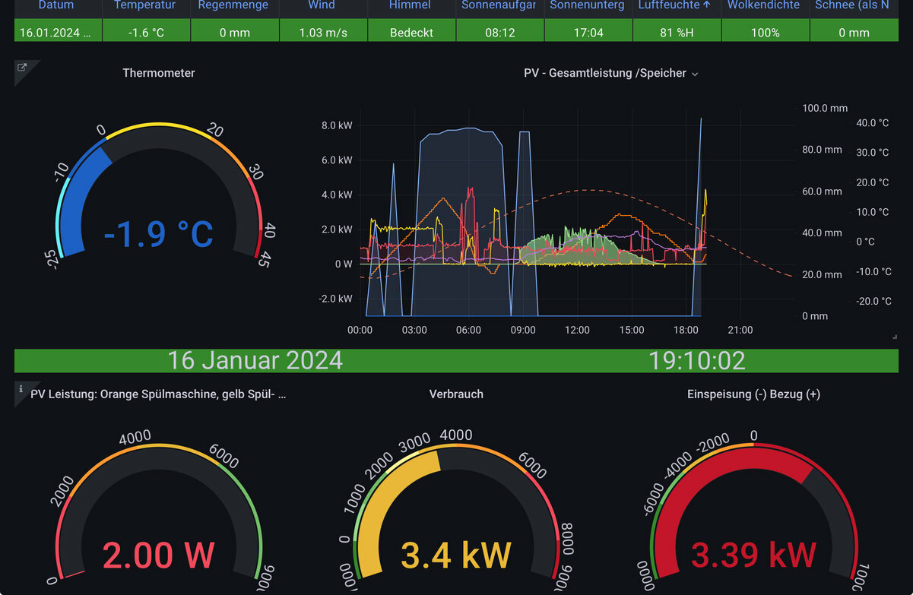This screenshot has height=595, width=913.
Task: Select the 08:12 sunrise cell
Action: (x=499, y=32)
